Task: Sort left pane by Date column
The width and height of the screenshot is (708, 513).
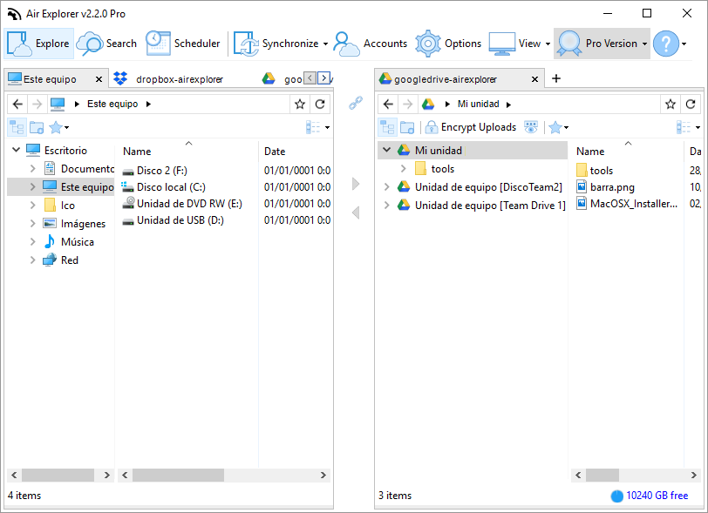Action: click(x=275, y=152)
